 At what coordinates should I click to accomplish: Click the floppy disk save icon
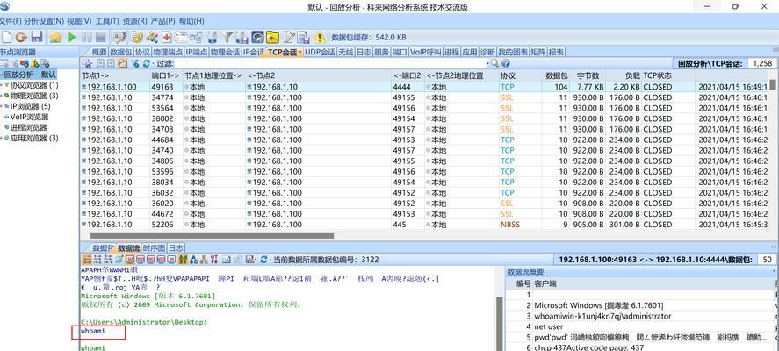(x=37, y=37)
